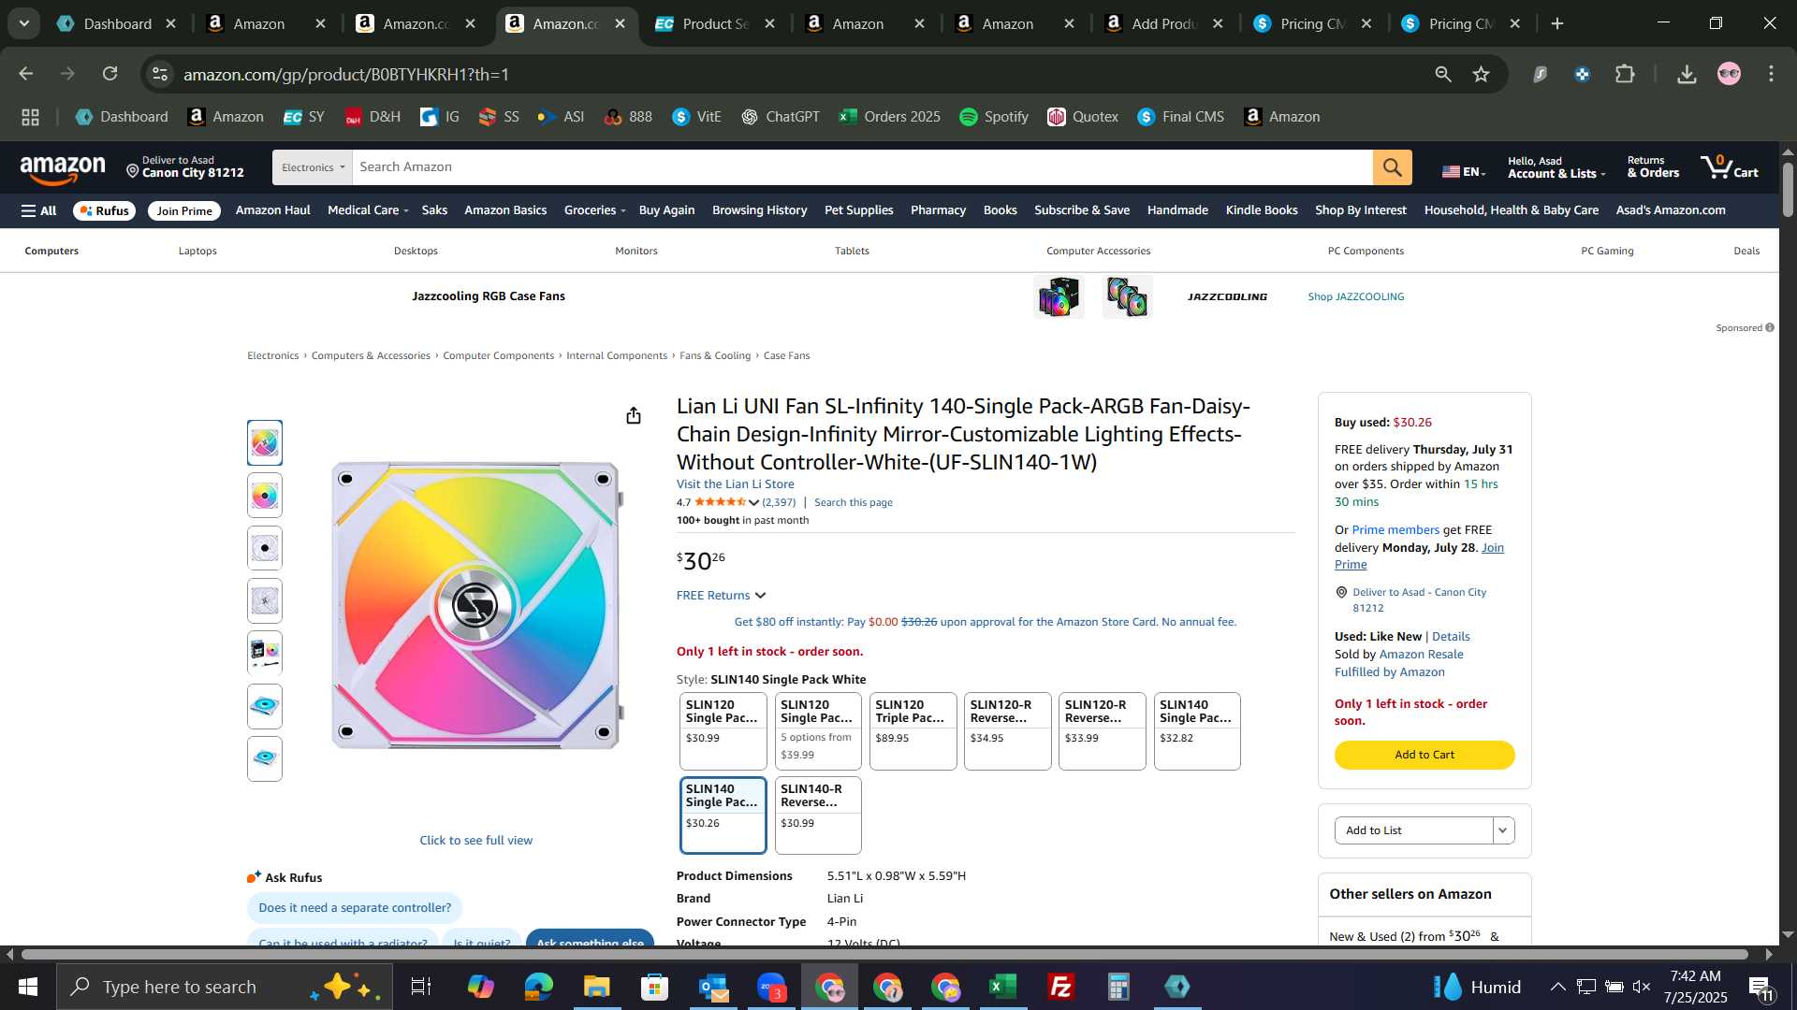Add the used item to cart
The height and width of the screenshot is (1010, 1797).
(x=1424, y=755)
